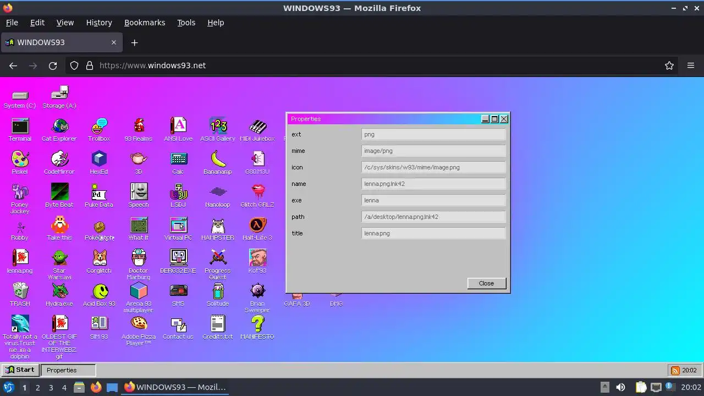704x396 pixels.
Task: Open ASCII Gallery icon
Action: coord(218,130)
